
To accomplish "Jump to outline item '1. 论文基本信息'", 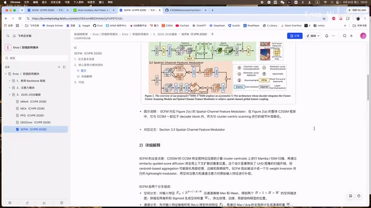I will [84, 59].
